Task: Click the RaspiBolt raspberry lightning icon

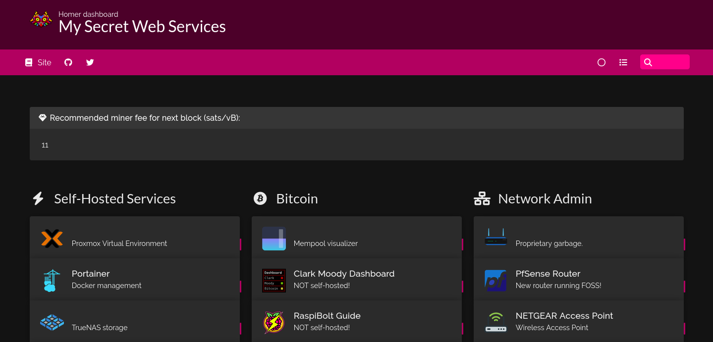Action: click(x=274, y=322)
